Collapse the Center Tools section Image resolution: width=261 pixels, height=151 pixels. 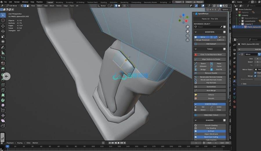click(x=196, y=104)
